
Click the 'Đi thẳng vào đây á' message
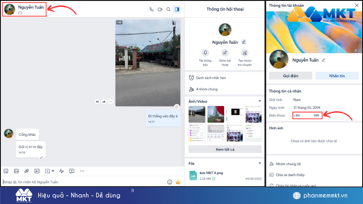163,119
